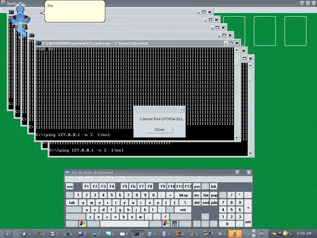Screen dimensions: 317x238
Task: Click rightmost empty Spider Solitaire card slot
Action: (295, 31)
